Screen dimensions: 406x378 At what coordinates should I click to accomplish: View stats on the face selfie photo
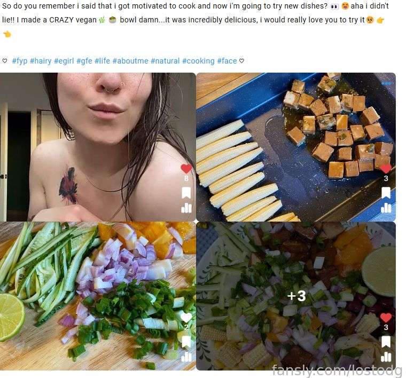point(186,208)
